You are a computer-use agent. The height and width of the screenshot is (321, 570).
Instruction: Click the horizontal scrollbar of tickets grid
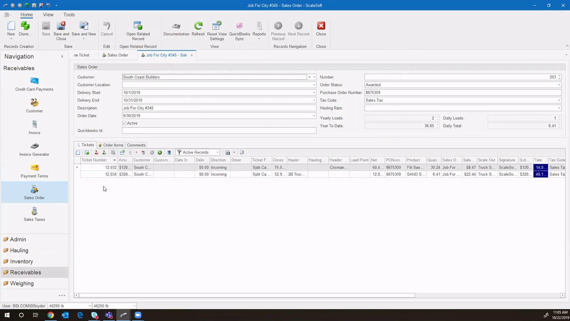pos(247,295)
